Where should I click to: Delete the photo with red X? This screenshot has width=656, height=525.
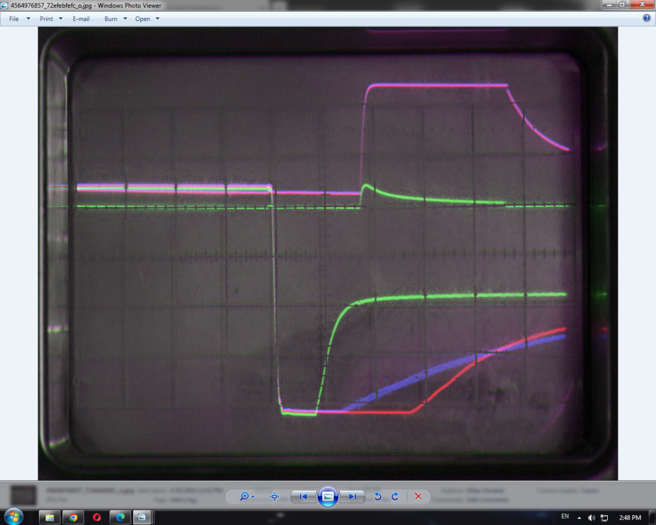(418, 497)
